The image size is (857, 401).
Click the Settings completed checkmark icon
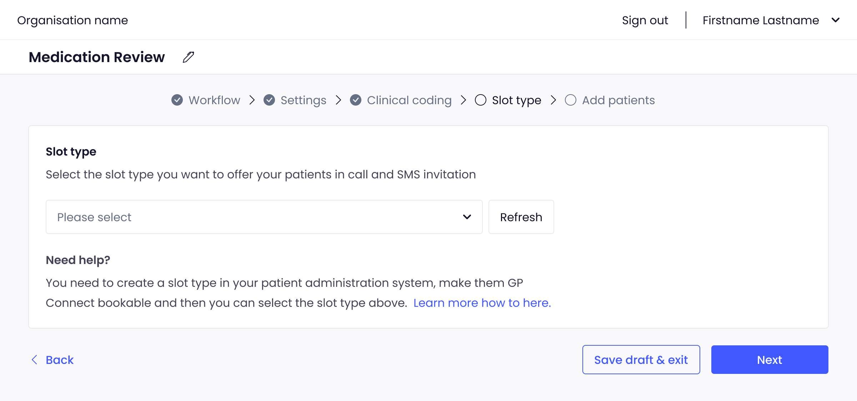pos(269,100)
